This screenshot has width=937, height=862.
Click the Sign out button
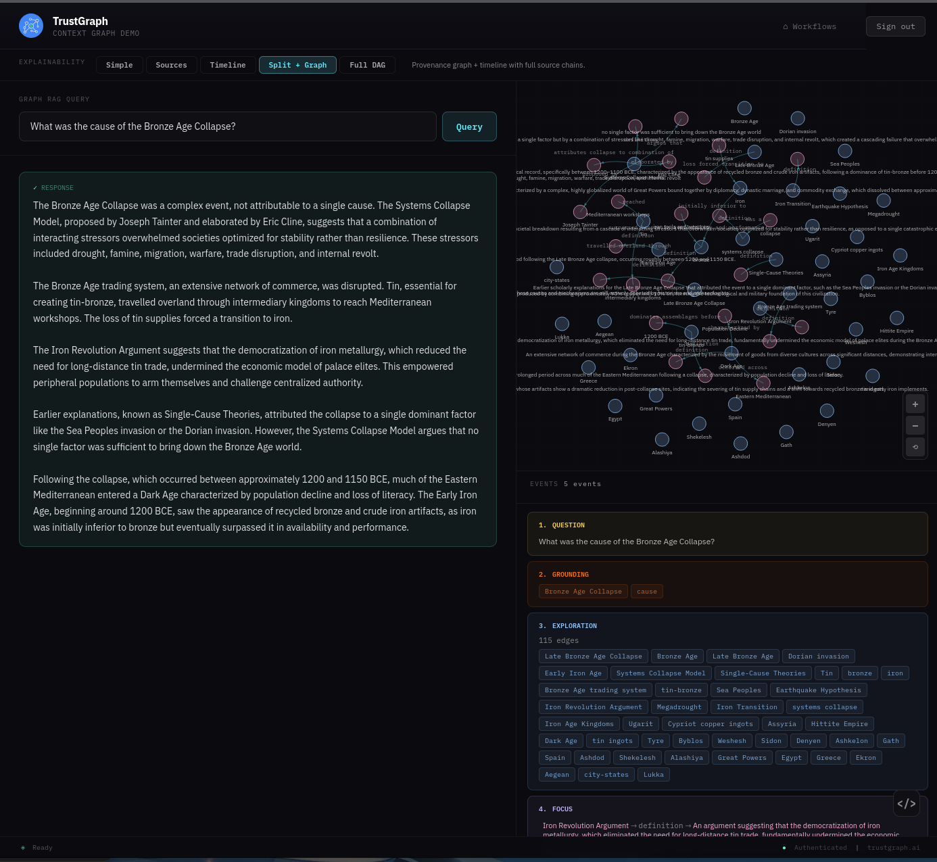point(896,26)
